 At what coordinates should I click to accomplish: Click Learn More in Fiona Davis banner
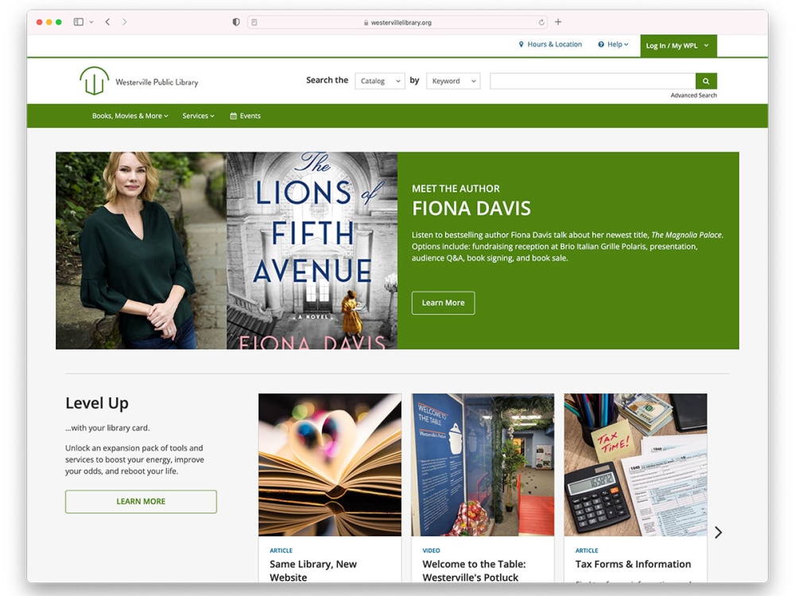coord(443,303)
